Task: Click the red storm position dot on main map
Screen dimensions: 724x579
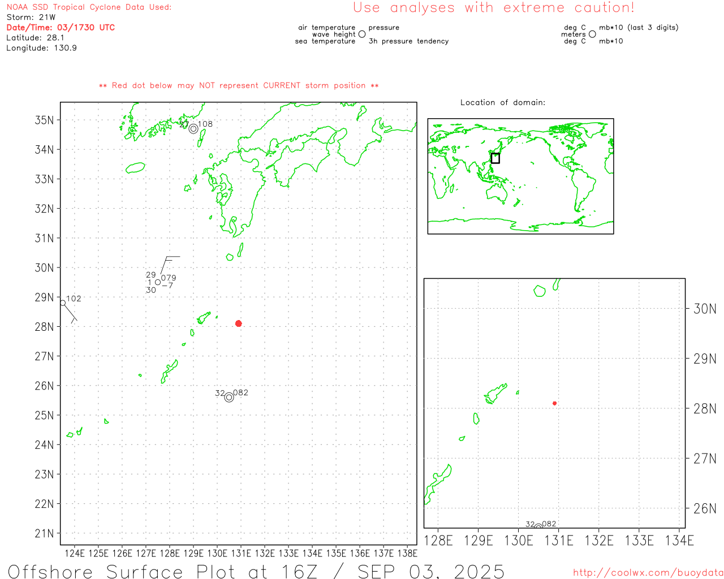Action: coord(239,323)
